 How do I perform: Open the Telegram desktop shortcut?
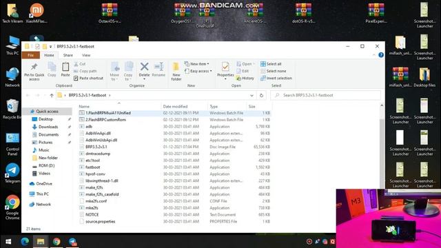coord(12,173)
